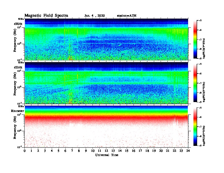This screenshot has width=224, height=173.
Task: Click the color bar beside the Riometer panel
Action: 195,127
